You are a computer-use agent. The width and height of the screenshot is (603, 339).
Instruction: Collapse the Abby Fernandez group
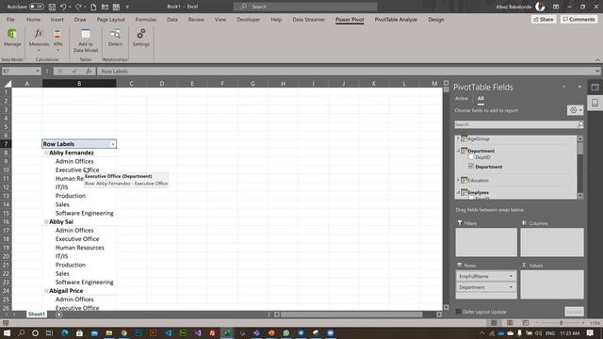(x=46, y=153)
